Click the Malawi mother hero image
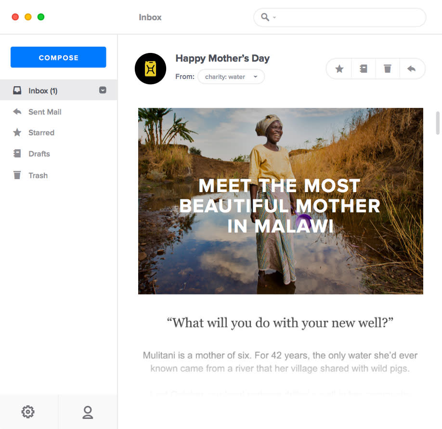Image resolution: width=442 pixels, height=429 pixels. (x=281, y=201)
